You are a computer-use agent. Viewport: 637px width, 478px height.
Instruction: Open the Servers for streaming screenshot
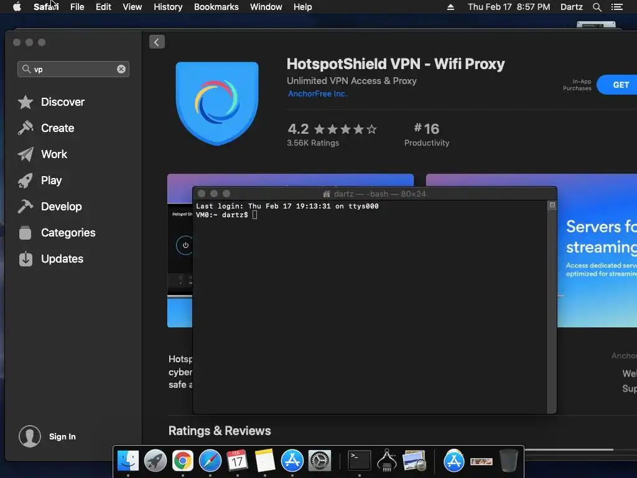coord(597,250)
